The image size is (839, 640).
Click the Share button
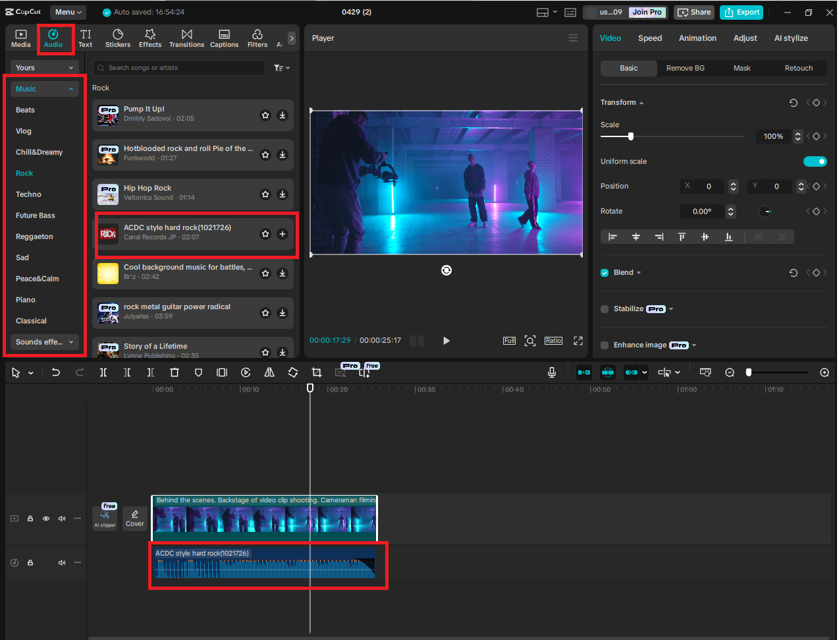[694, 13]
